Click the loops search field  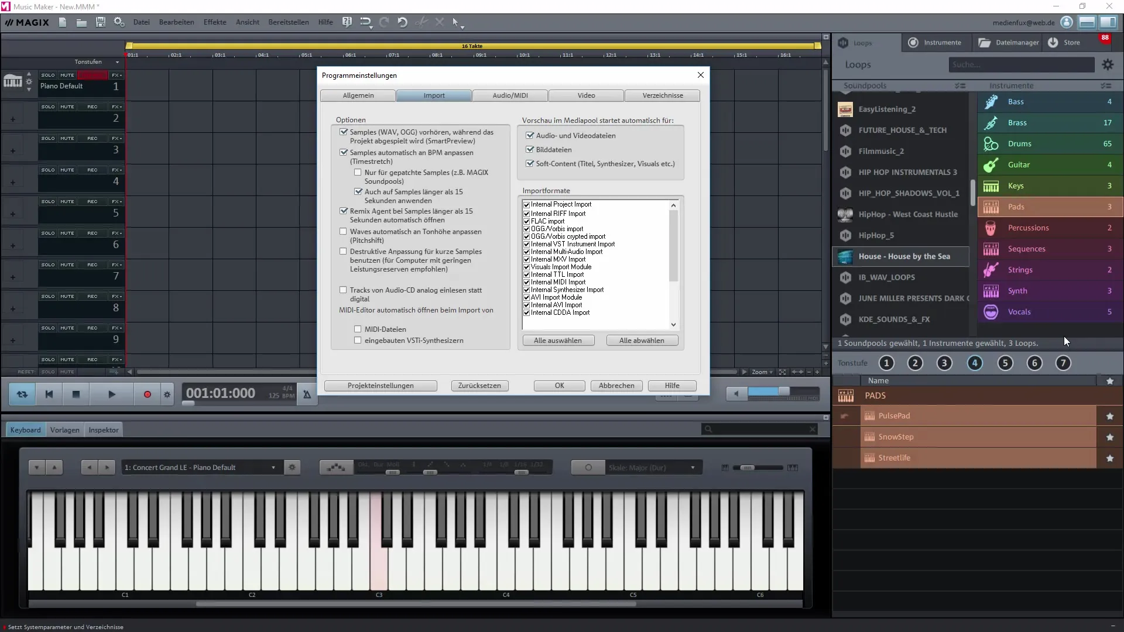1021,65
